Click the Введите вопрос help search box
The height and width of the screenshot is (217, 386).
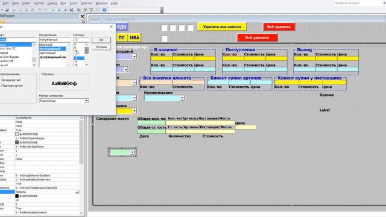(x=359, y=3)
